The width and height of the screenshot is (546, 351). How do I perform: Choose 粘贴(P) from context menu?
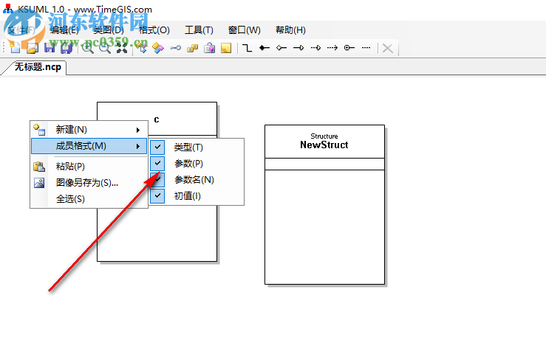pos(89,167)
